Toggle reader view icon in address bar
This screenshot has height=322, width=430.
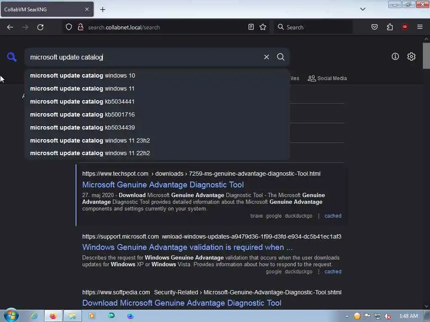point(251,27)
